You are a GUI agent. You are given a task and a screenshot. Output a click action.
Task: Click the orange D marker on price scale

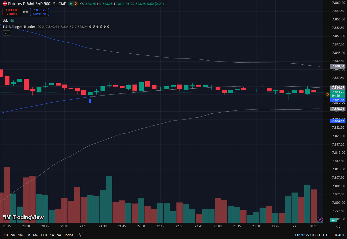(x=328, y=94)
